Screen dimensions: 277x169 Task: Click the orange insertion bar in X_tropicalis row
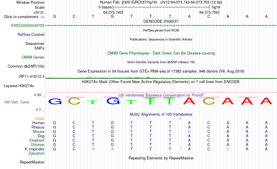(180, 149)
